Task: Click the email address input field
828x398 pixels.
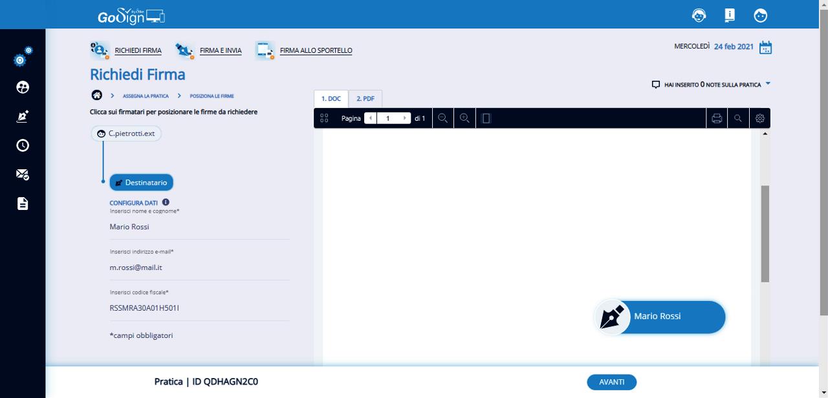Action: coord(199,267)
